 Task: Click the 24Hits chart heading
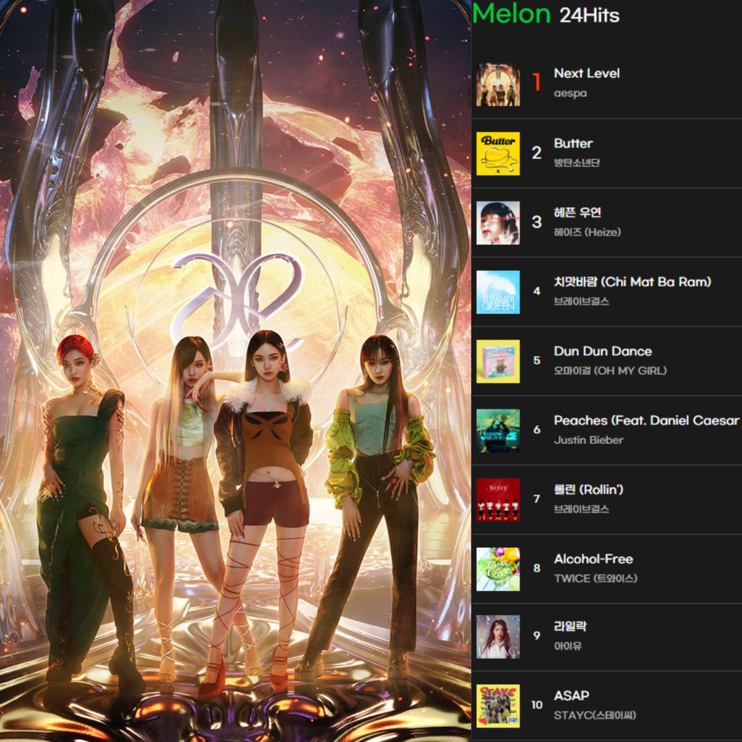[x=589, y=15]
